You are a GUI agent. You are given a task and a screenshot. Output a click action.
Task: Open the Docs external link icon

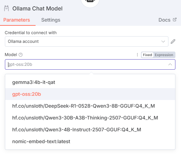[175, 20]
